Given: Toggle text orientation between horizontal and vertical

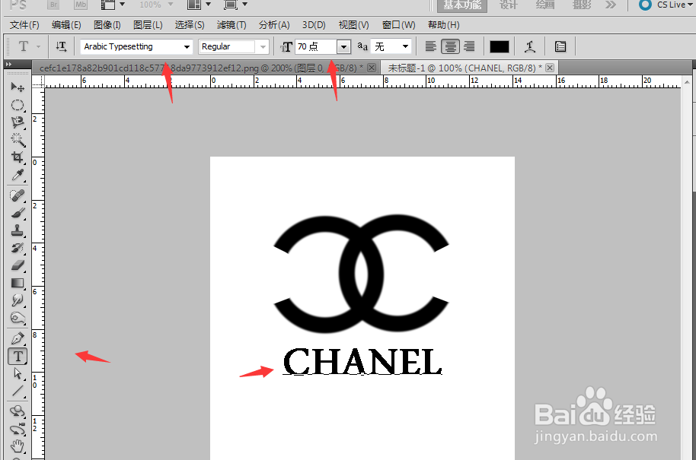Looking at the screenshot, I should tap(61, 46).
